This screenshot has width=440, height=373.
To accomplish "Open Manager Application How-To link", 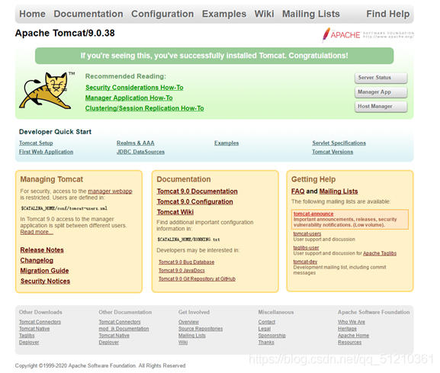I will pos(129,98).
